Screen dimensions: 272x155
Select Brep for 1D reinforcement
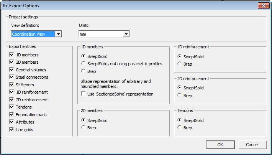[180, 64]
